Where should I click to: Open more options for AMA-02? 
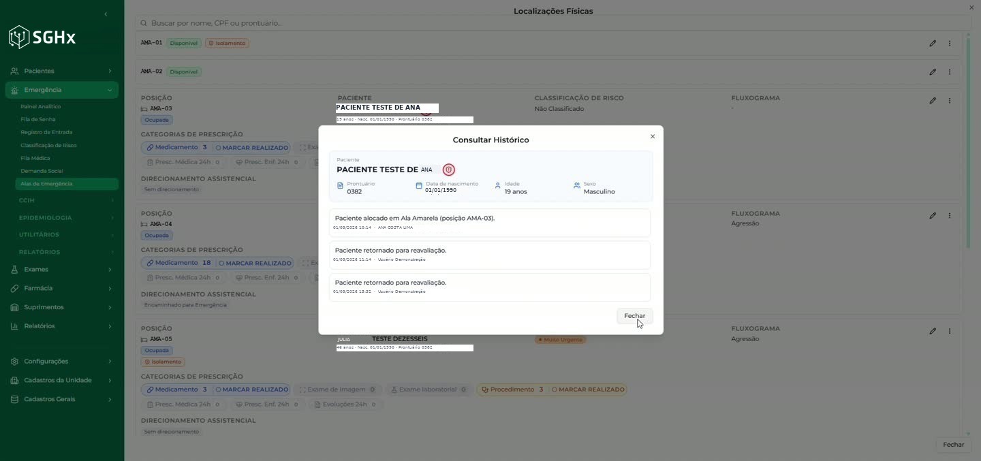click(x=950, y=71)
